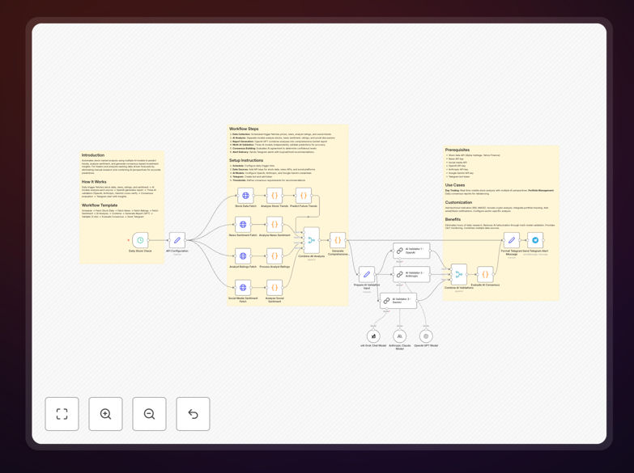Open the API Configuration pencil node
The height and width of the screenshot is (473, 634).
click(177, 240)
